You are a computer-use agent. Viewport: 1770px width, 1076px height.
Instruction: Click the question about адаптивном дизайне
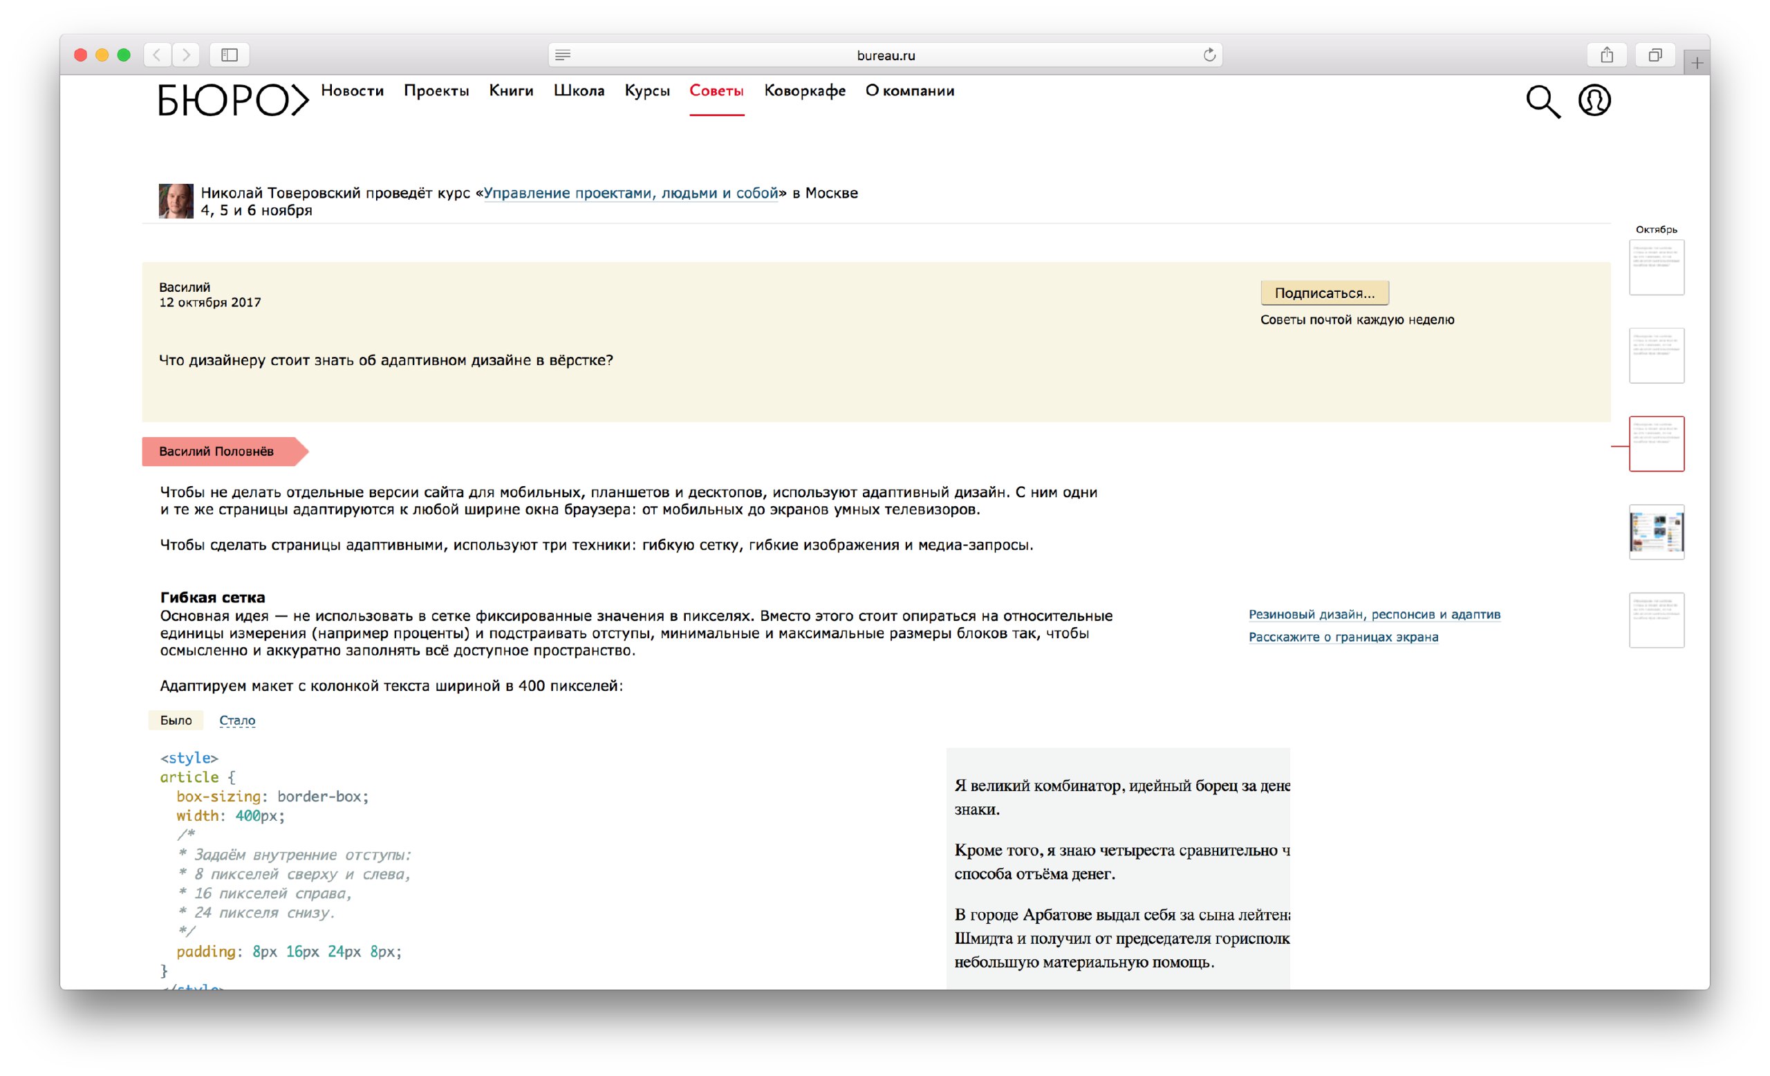386,360
